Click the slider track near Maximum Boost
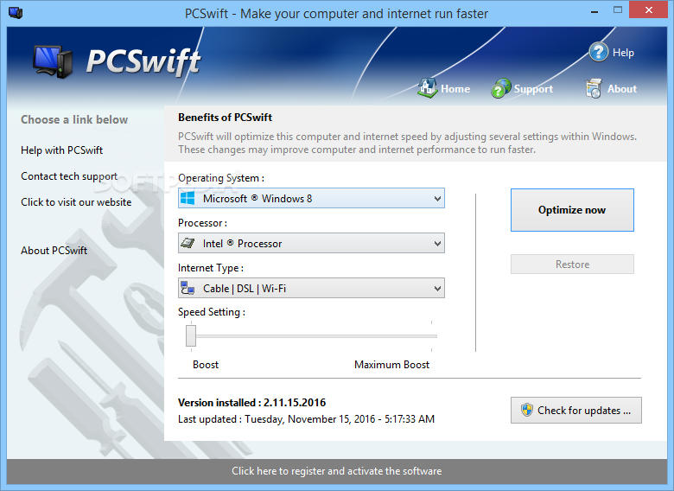The height and width of the screenshot is (491, 674). coord(431,335)
